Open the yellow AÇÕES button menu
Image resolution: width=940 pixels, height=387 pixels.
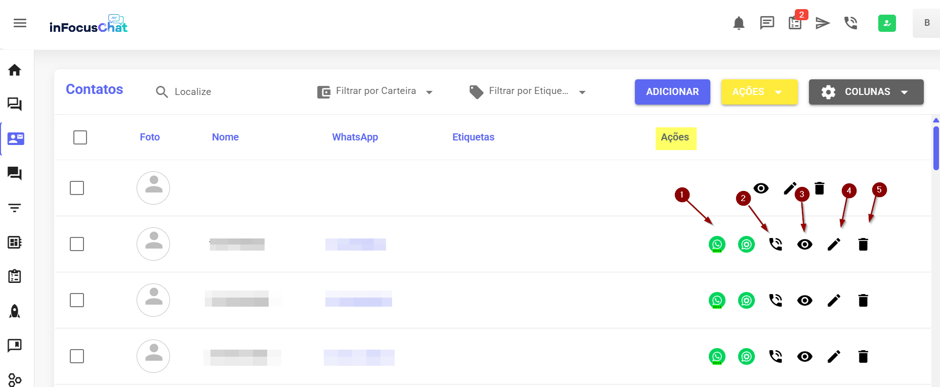click(759, 92)
